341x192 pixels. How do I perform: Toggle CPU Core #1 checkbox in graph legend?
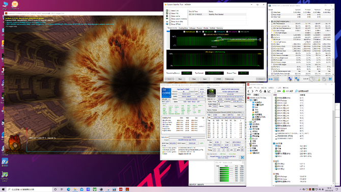pyautogui.click(x=204, y=32)
